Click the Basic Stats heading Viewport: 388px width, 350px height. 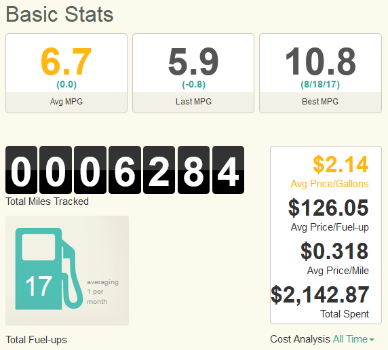click(60, 14)
